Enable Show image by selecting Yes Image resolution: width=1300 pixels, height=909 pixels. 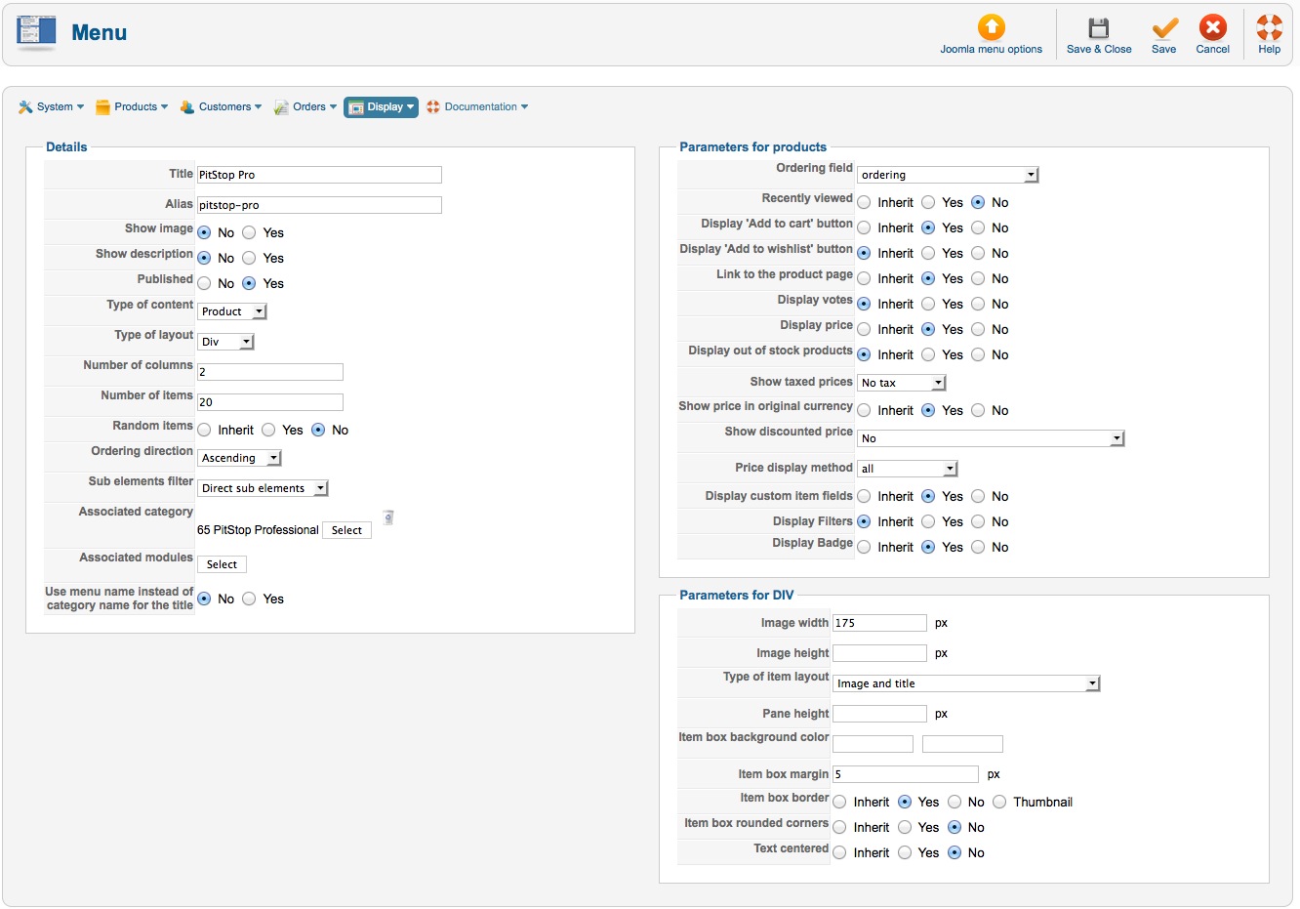(250, 233)
